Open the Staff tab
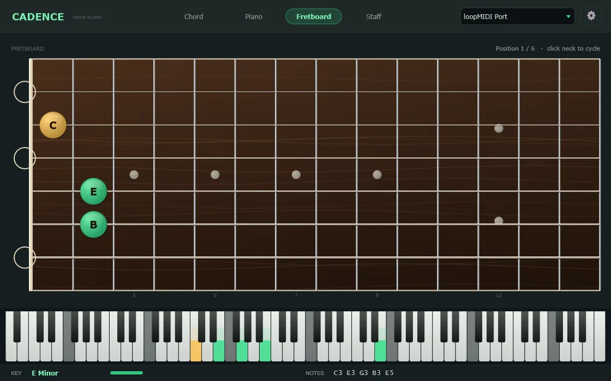 [373, 16]
